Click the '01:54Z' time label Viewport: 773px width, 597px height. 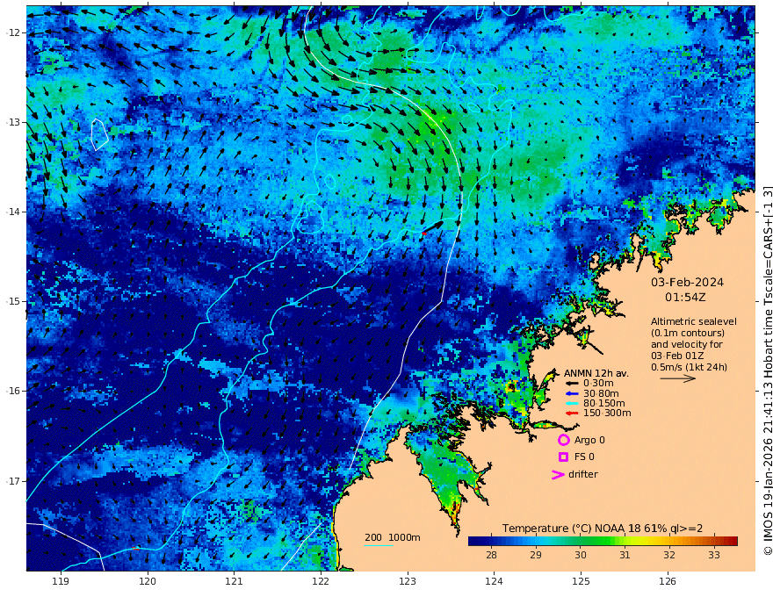pos(685,298)
